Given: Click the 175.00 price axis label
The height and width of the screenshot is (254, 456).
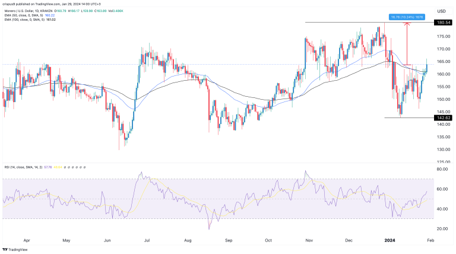Looking at the screenshot, I should tap(444, 36).
